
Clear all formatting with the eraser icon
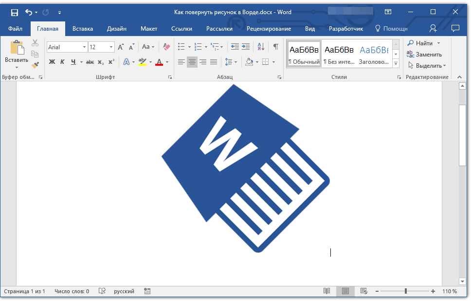(167, 47)
